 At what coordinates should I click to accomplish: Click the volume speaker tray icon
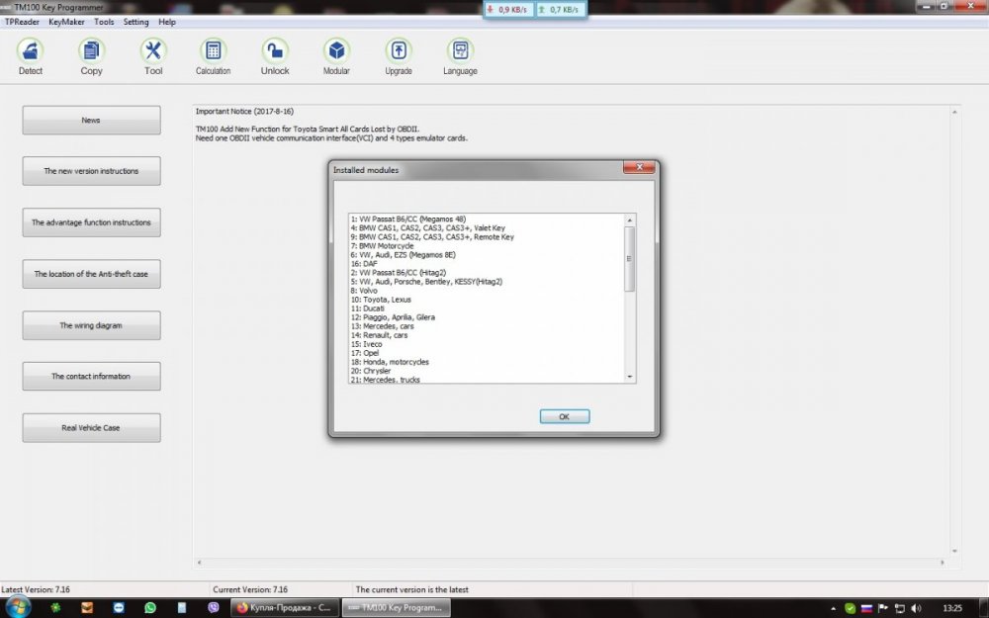point(917,608)
